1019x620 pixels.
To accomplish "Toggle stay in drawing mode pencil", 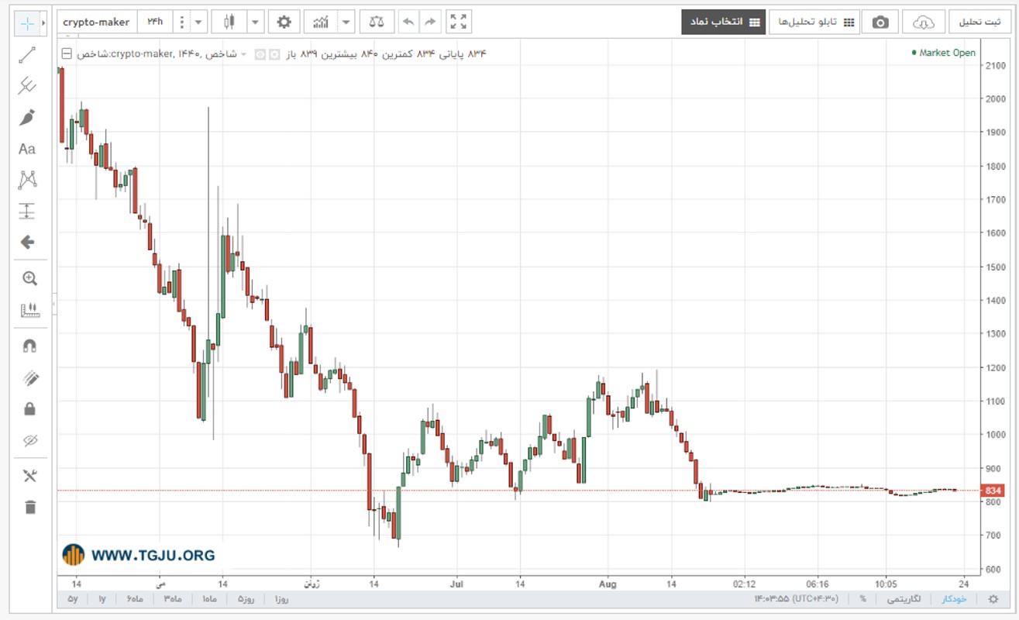I will (x=29, y=378).
